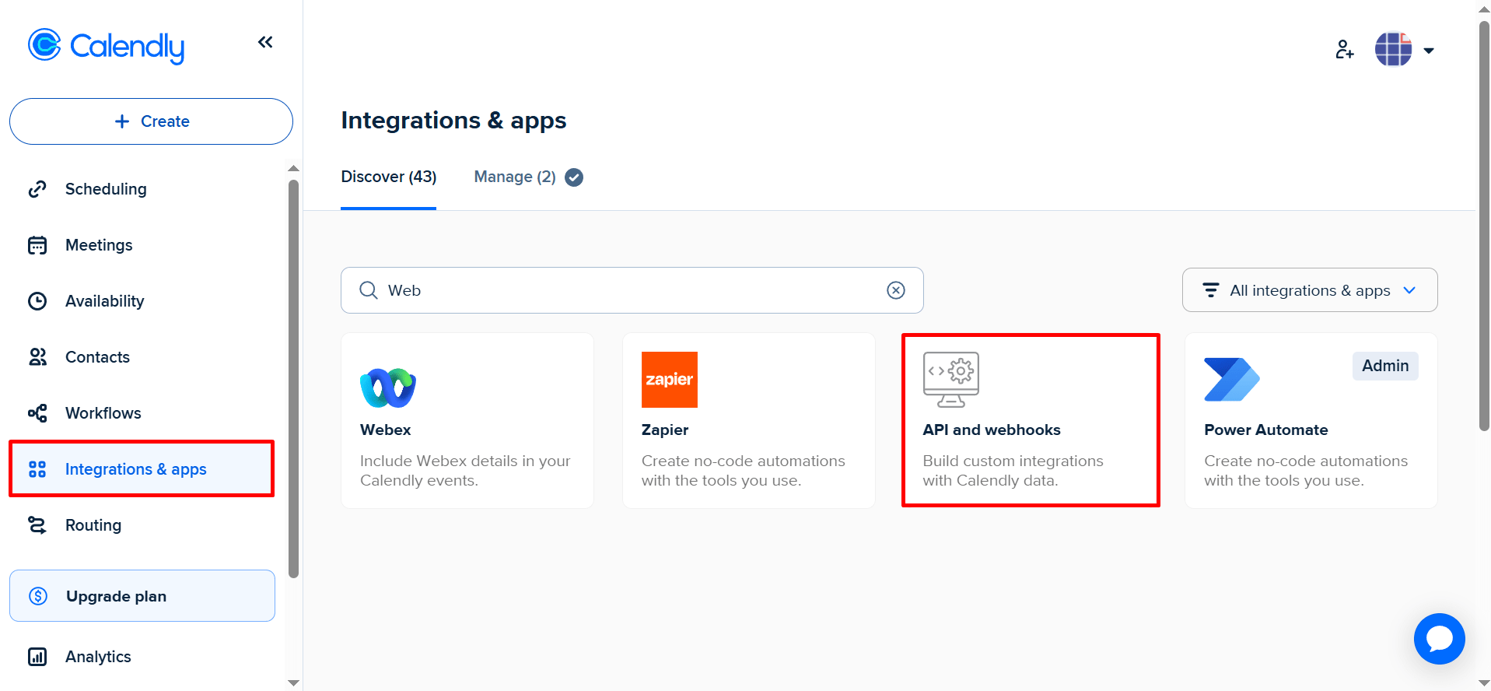The height and width of the screenshot is (691, 1491).
Task: Click the API and webhooks monitor icon
Action: (x=951, y=380)
